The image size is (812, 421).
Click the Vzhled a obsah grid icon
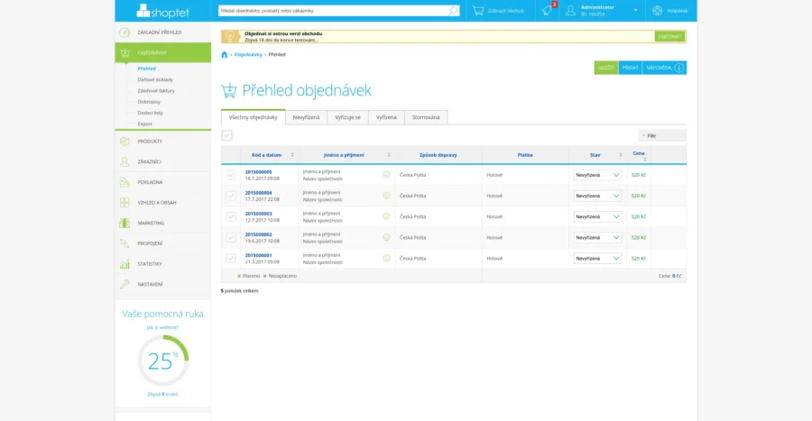pos(125,202)
